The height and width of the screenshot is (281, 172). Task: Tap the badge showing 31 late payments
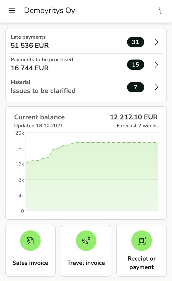[x=135, y=42]
